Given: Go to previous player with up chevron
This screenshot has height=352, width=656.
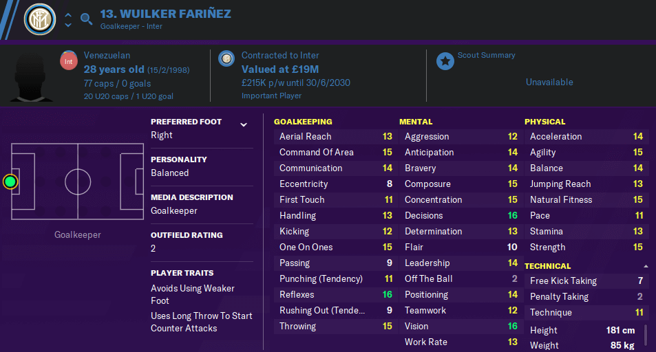Looking at the screenshot, I should 68,15.
